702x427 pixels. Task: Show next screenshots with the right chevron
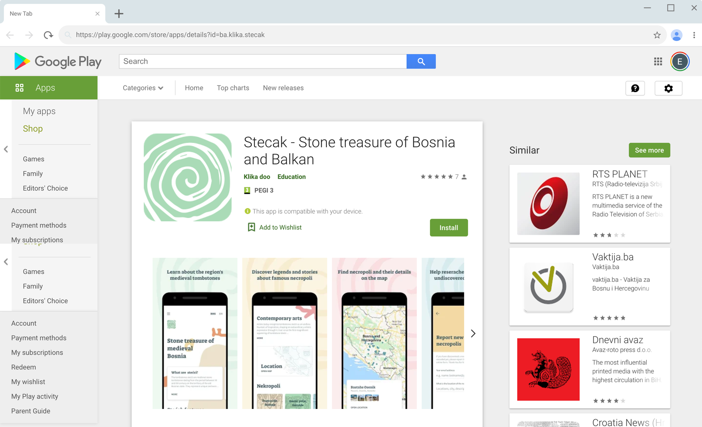(473, 334)
